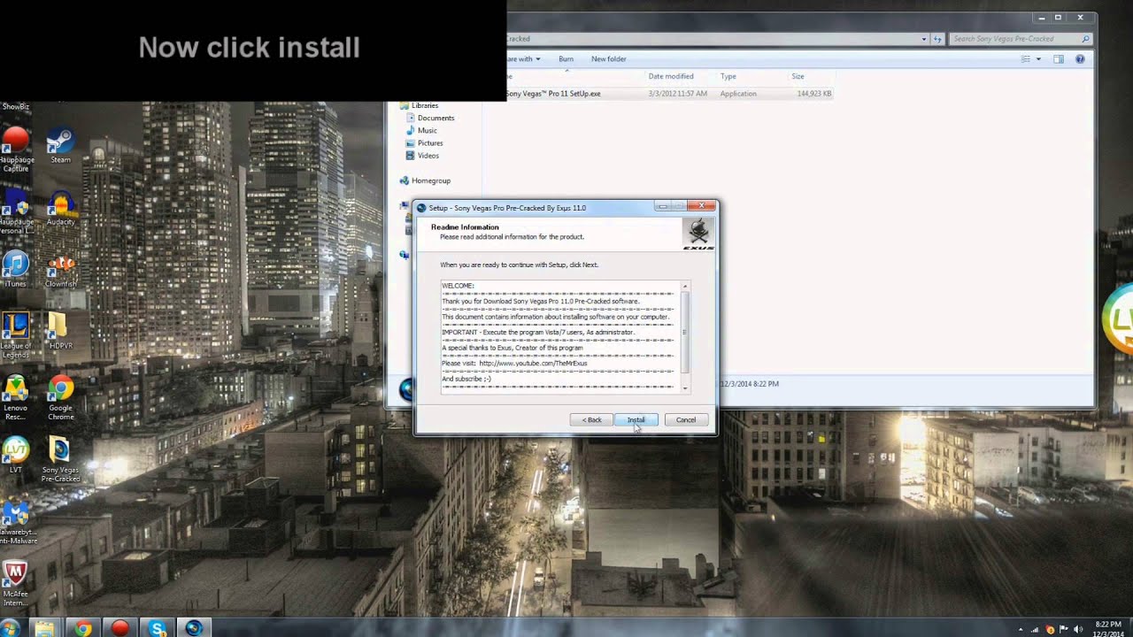Screen dimensions: 1133x637
Task: Open Documents library in Explorer sidebar
Action: click(x=435, y=118)
